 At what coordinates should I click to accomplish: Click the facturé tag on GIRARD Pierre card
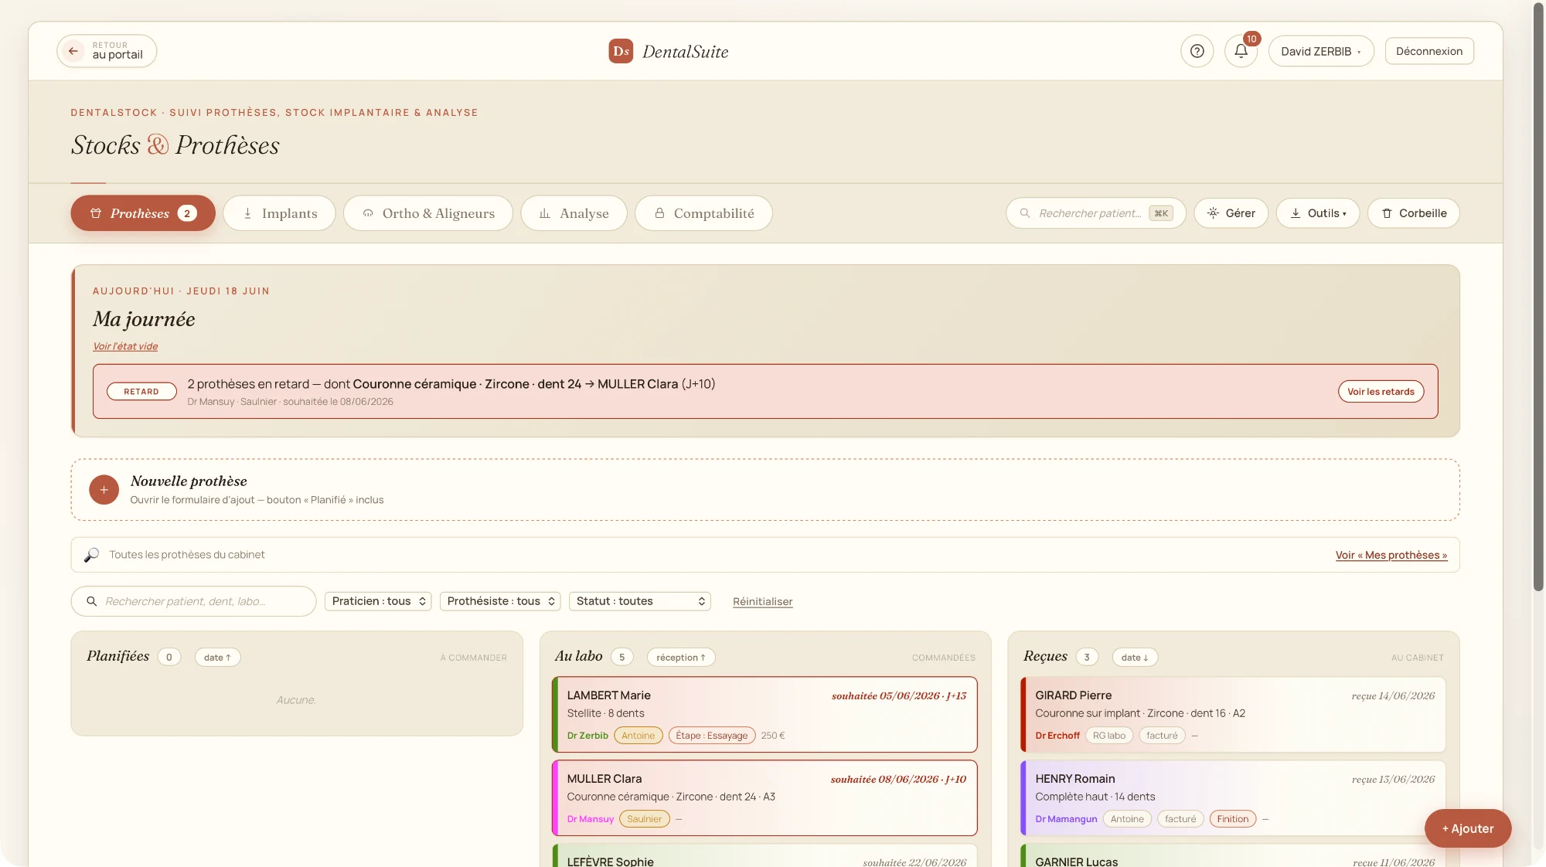click(1162, 736)
